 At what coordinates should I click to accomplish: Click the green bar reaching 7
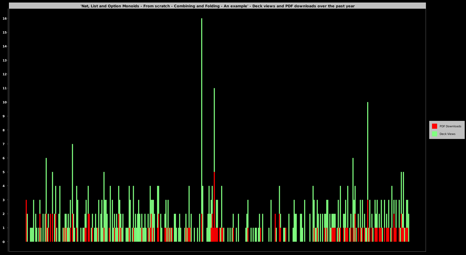pyautogui.click(x=73, y=179)
